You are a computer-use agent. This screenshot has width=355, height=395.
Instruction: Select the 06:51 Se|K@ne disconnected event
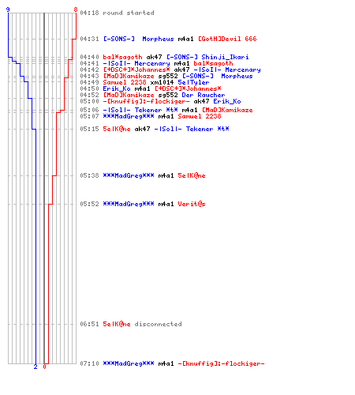(131, 324)
